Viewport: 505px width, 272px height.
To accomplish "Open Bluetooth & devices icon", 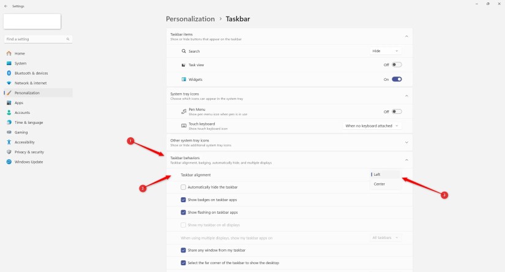I will click(x=9, y=73).
